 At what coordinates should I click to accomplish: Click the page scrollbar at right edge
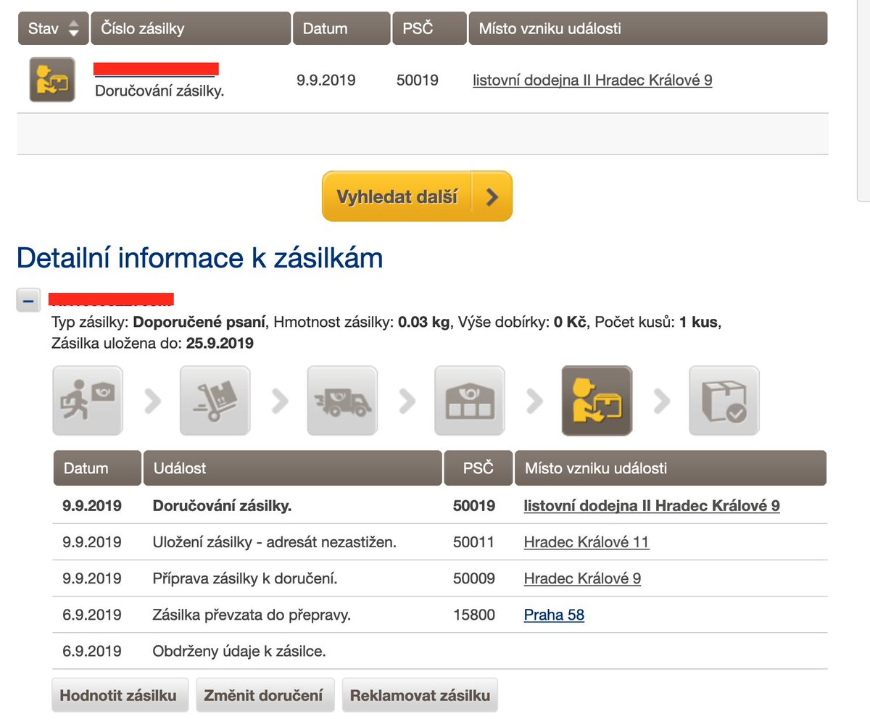click(864, 100)
